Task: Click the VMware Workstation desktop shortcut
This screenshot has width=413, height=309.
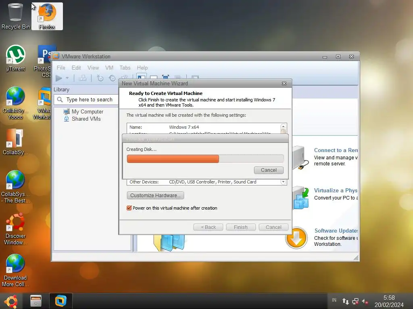Action: pyautogui.click(x=42, y=103)
